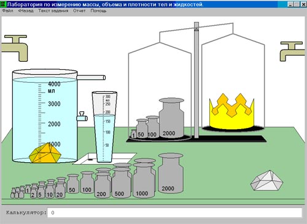Select the small graduated measuring cylinder
The height and width of the screenshot is (224, 307).
[x=104, y=127]
